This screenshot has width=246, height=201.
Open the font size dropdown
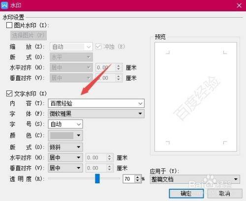tap(65, 124)
